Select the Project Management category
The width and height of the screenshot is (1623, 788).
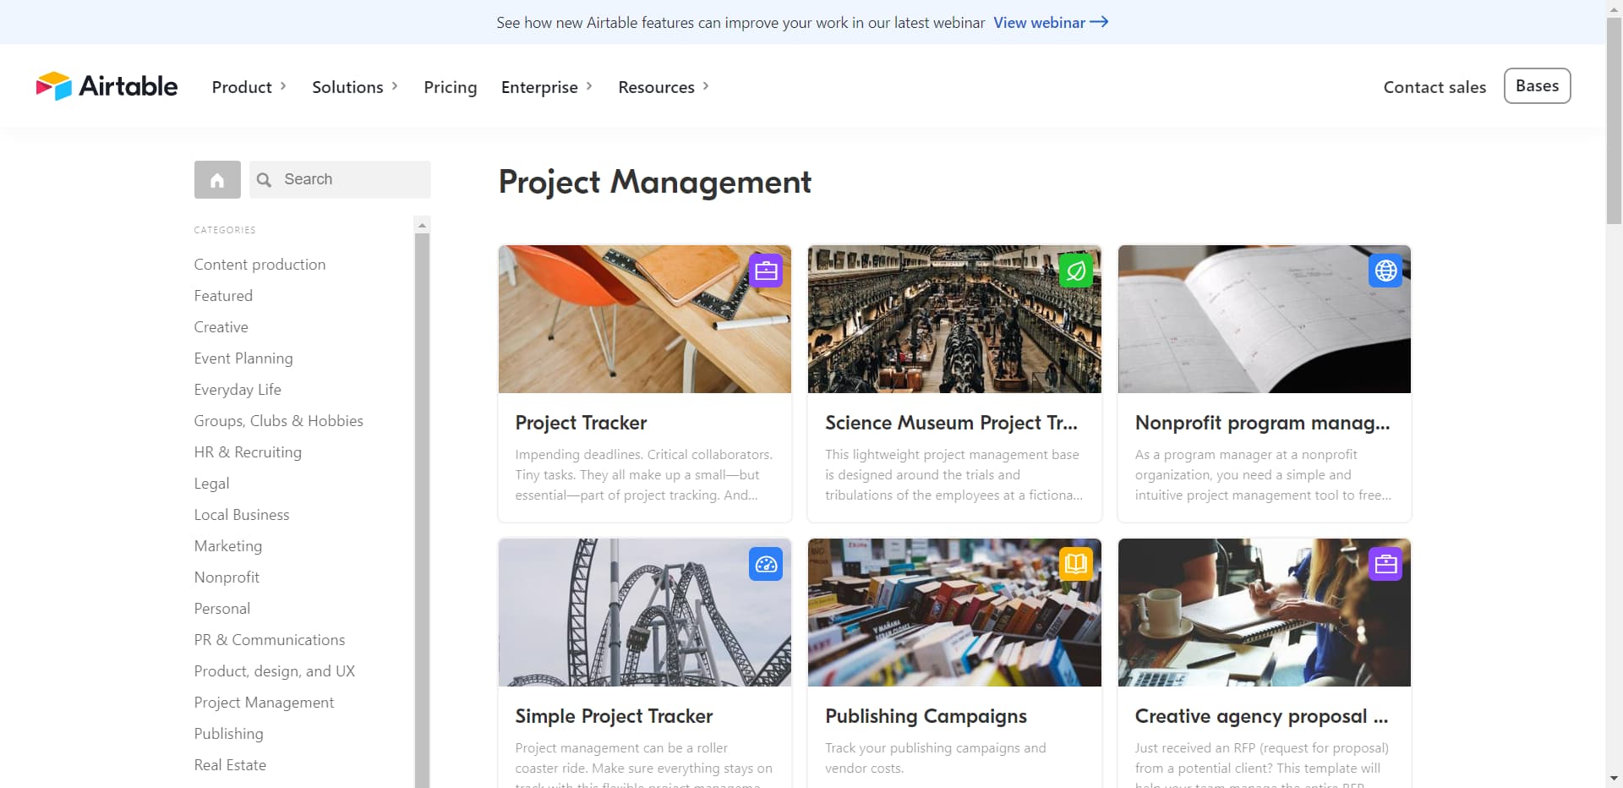pos(264,702)
